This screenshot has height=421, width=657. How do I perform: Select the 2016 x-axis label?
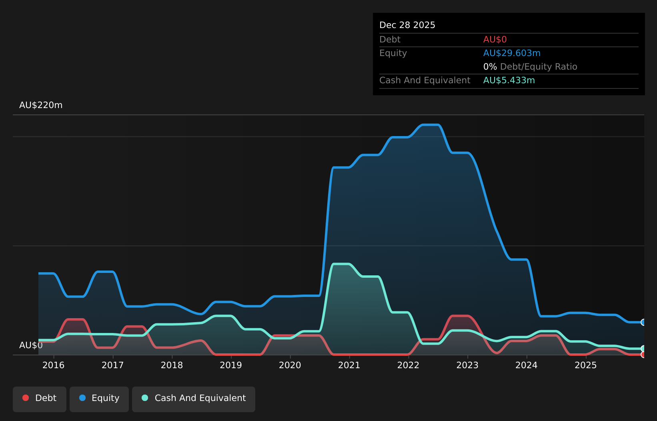pos(54,365)
